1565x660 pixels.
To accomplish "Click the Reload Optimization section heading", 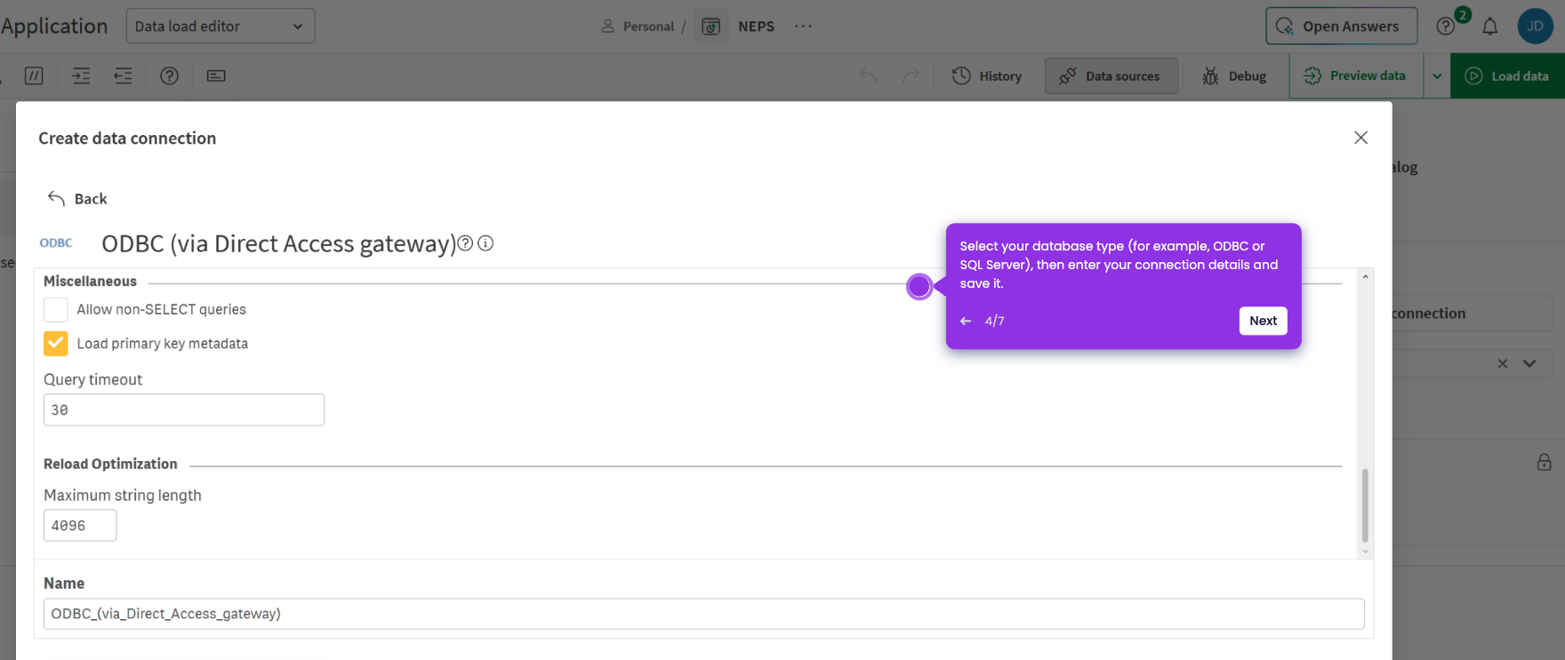I will [110, 464].
